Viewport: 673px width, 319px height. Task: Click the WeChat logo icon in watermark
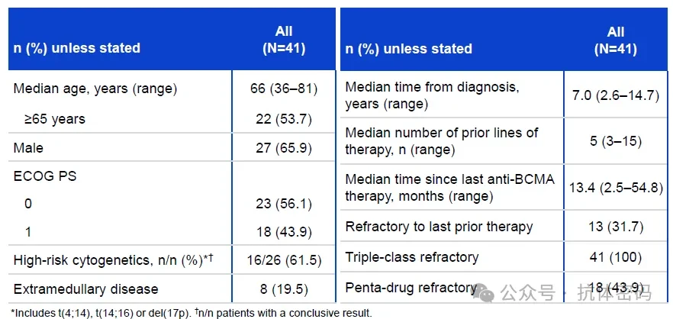click(487, 293)
